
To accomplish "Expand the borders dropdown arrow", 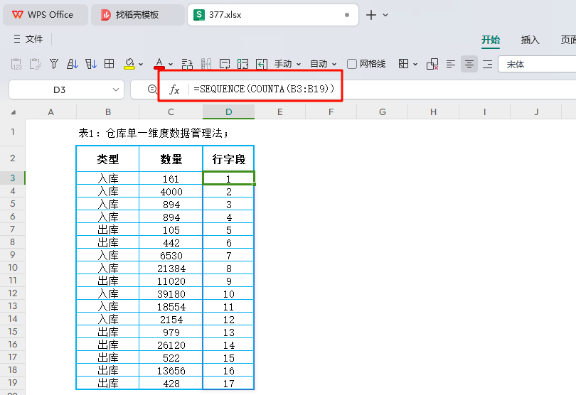I will tap(415, 64).
